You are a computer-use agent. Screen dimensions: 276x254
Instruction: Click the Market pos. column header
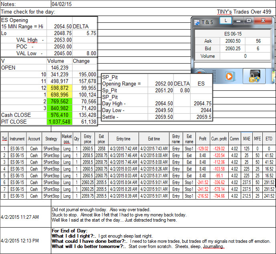coord(67,139)
